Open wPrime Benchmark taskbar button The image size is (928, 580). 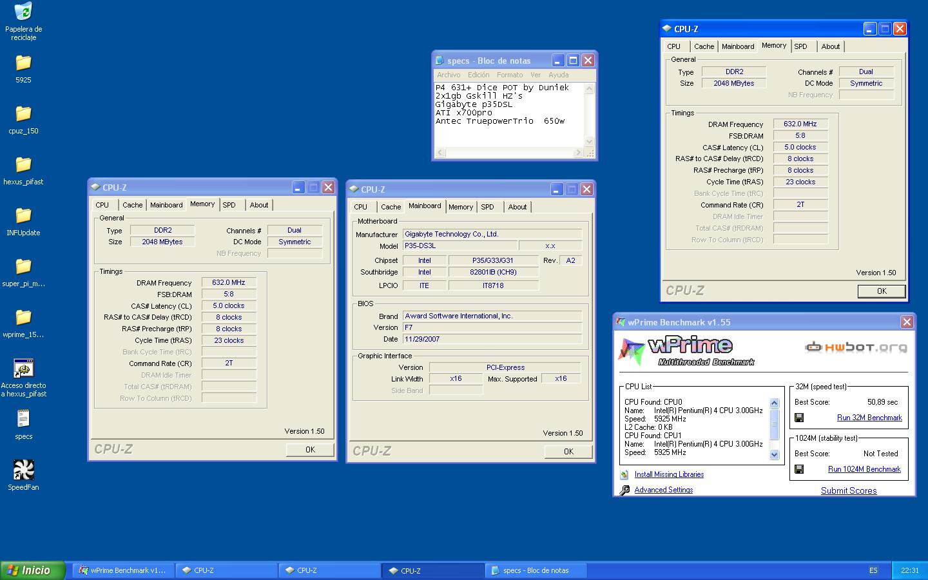122,570
